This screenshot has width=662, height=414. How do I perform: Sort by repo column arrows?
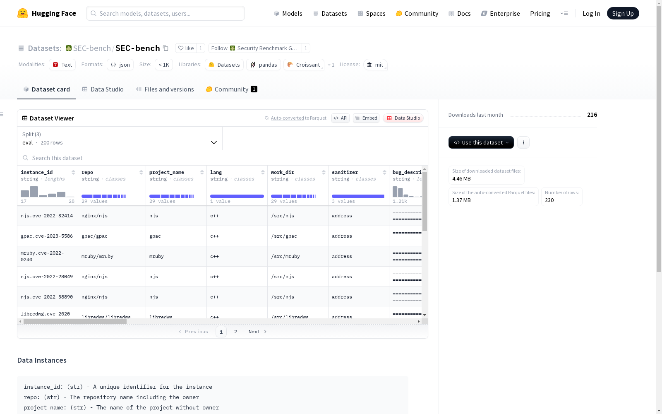point(141,172)
